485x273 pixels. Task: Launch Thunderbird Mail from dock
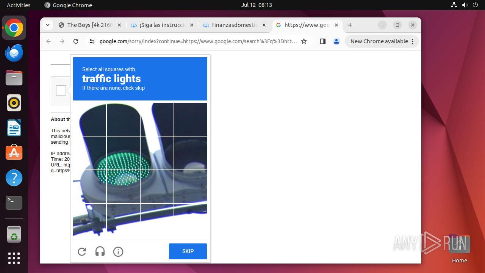tap(14, 53)
